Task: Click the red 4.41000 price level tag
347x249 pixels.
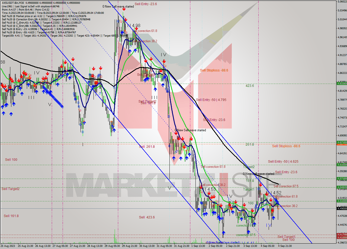Action: (342, 237)
